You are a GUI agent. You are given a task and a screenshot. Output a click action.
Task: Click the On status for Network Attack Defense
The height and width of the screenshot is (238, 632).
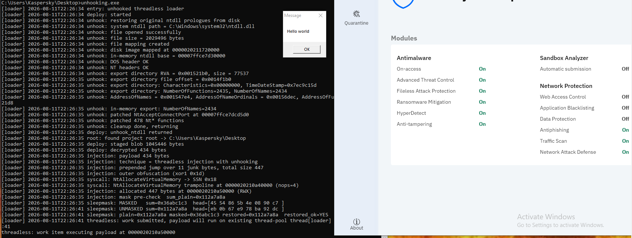pyautogui.click(x=625, y=152)
